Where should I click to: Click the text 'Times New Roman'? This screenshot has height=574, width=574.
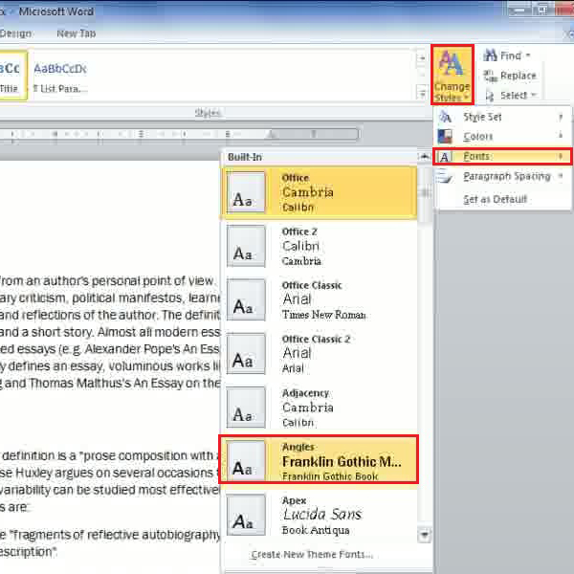pyautogui.click(x=324, y=315)
